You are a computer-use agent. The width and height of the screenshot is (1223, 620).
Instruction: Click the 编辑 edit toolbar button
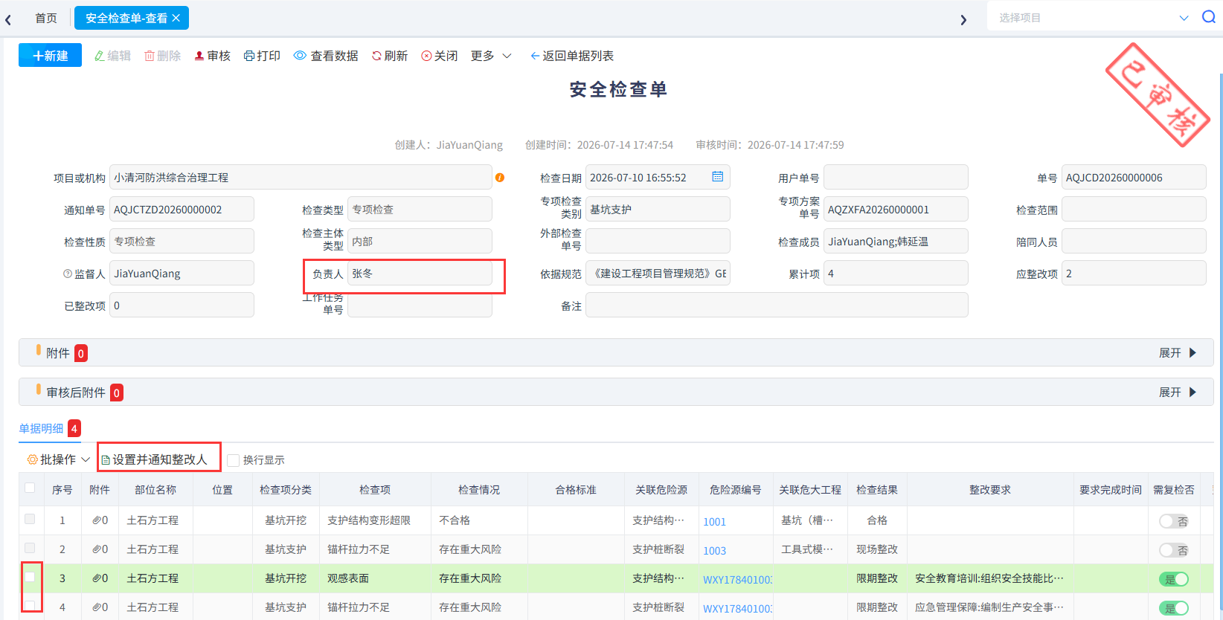[112, 56]
